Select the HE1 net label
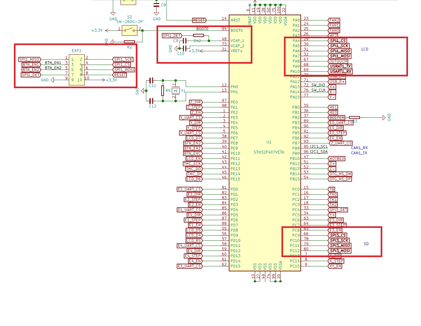 pyautogui.click(x=333, y=107)
